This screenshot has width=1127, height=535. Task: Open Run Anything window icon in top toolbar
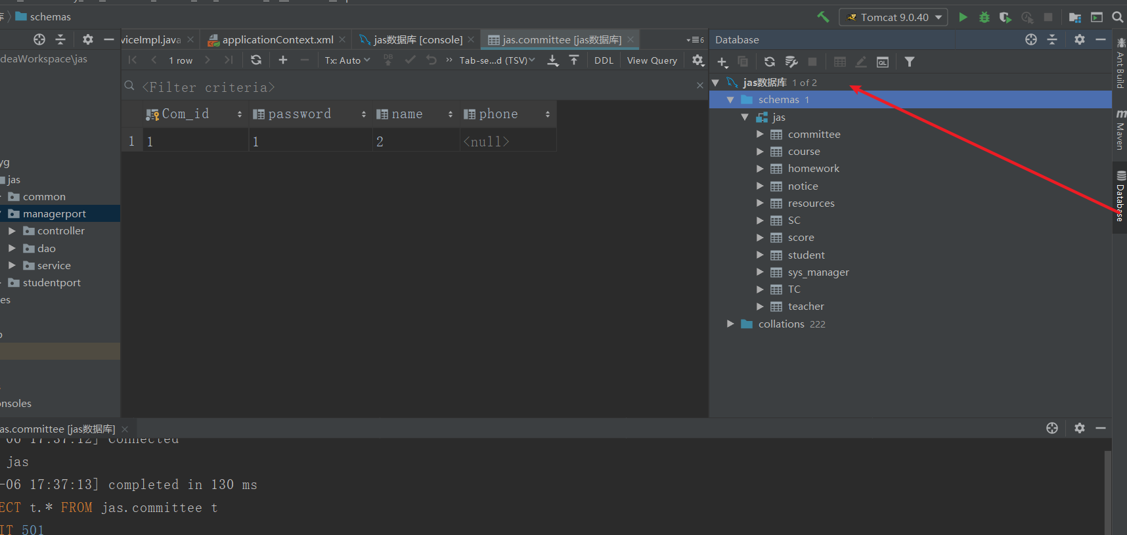(x=1097, y=17)
